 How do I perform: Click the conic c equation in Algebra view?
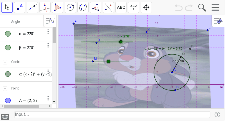(35, 74)
